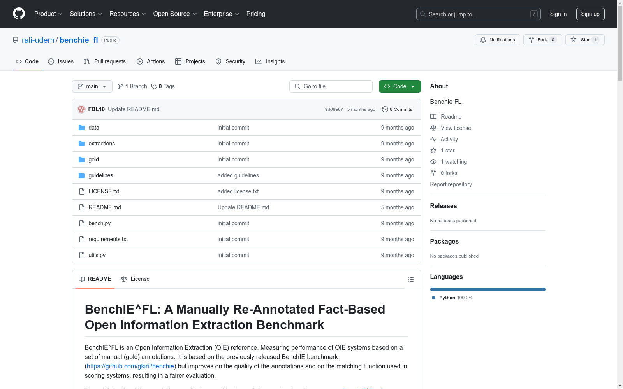The width and height of the screenshot is (623, 389).
Task: Click the Readme book icon in About
Action: 433,117
